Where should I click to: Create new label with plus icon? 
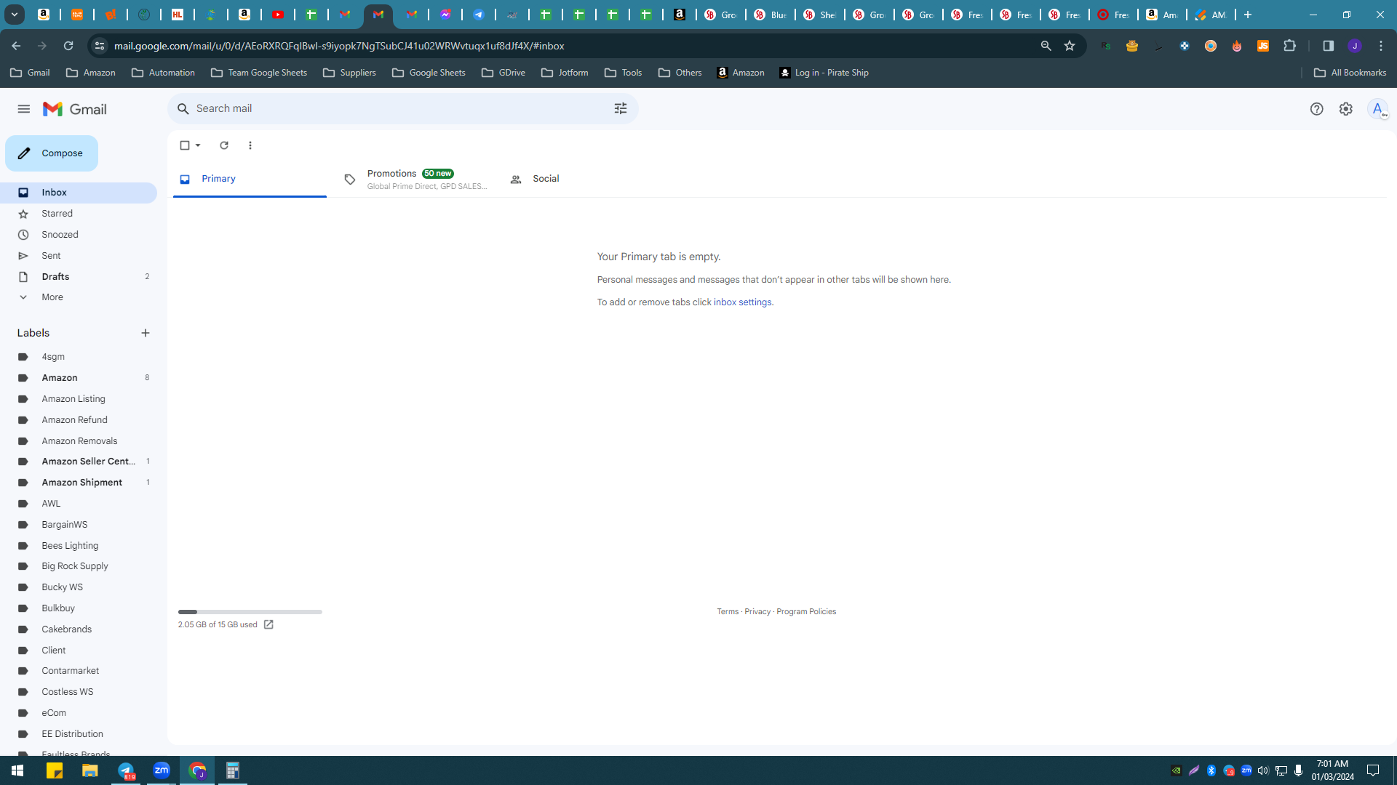pyautogui.click(x=146, y=333)
